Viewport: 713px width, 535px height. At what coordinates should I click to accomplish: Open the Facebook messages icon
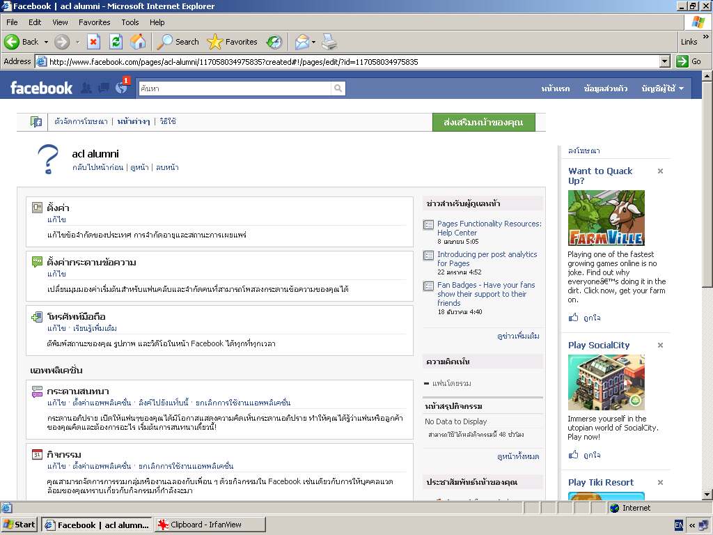pyautogui.click(x=104, y=88)
